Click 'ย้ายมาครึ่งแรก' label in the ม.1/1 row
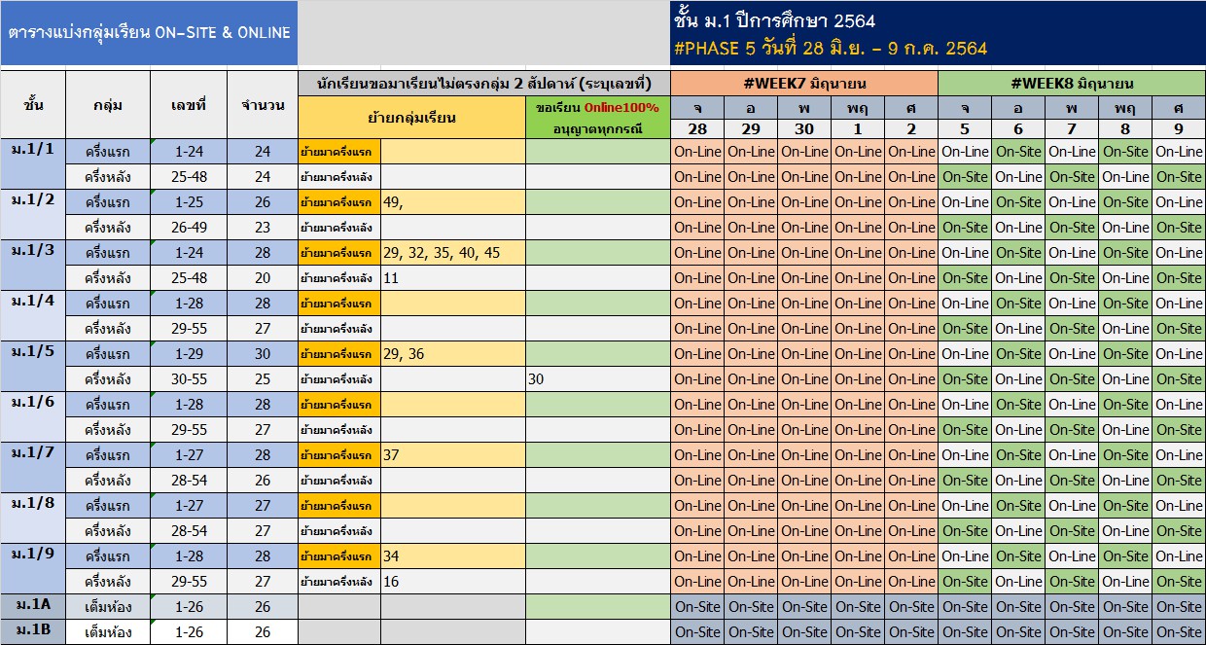This screenshot has width=1206, height=645. (339, 152)
